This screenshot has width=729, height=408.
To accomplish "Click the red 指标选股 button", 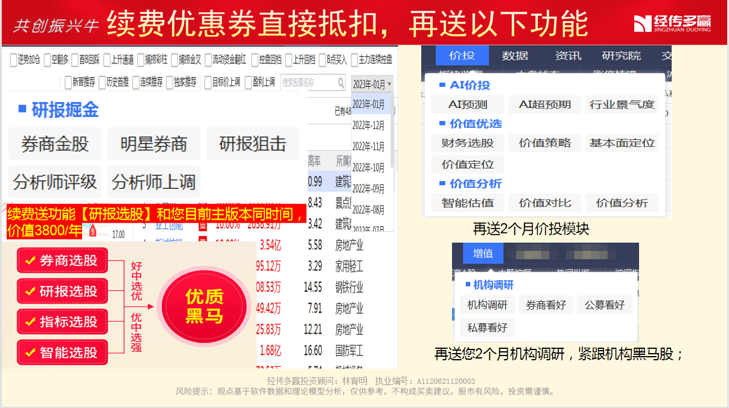I will click(62, 322).
